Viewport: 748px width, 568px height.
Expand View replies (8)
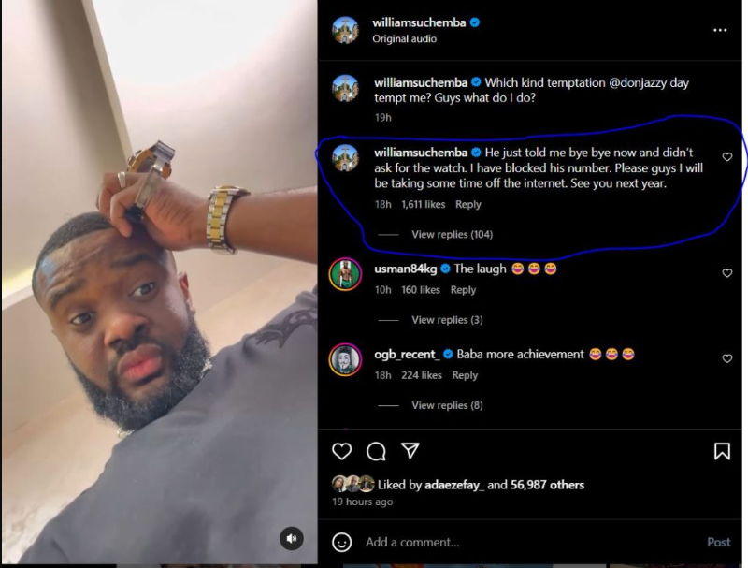click(x=447, y=405)
